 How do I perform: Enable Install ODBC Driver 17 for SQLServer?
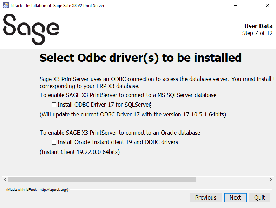(x=54, y=105)
